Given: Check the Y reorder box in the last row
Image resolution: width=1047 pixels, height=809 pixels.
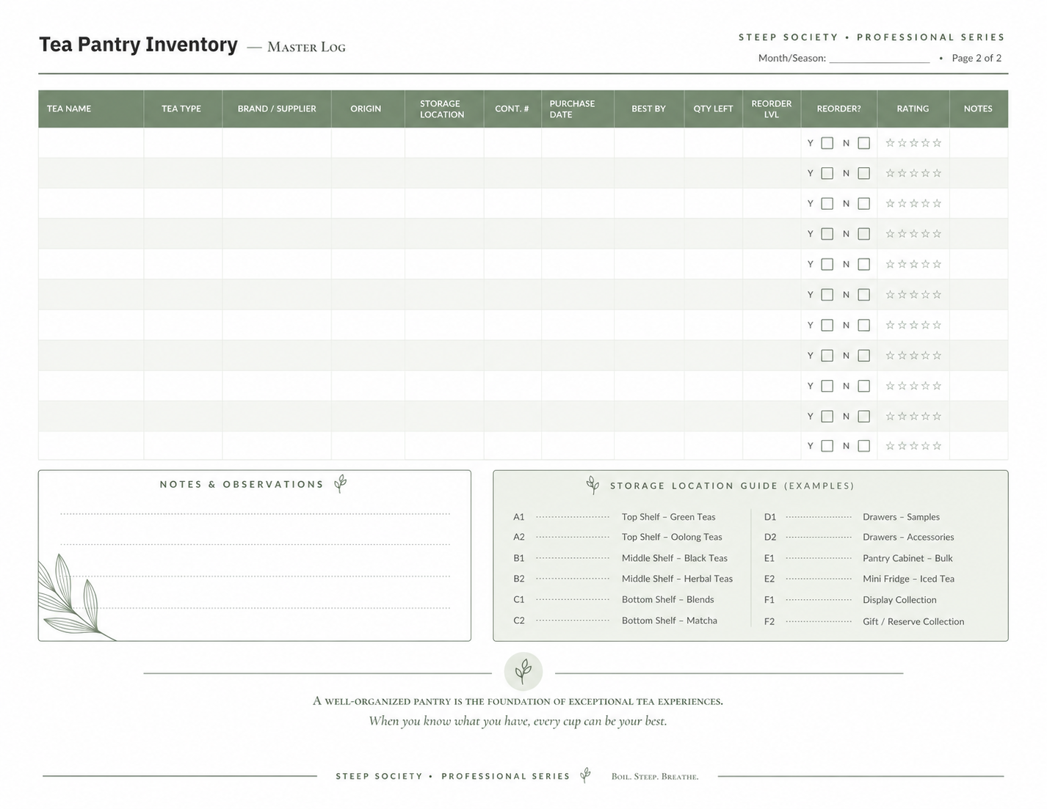Looking at the screenshot, I should tap(827, 446).
